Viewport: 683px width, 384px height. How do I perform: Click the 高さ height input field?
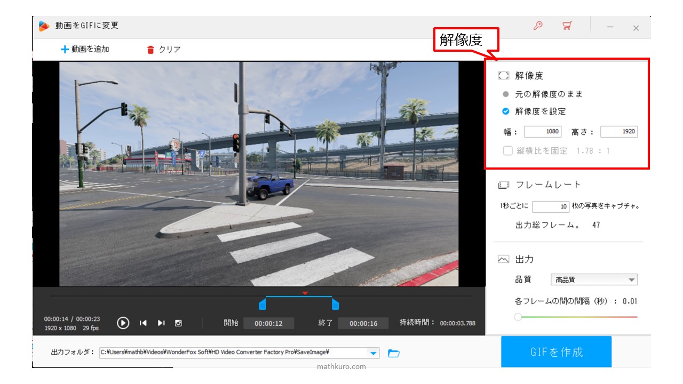619,132
